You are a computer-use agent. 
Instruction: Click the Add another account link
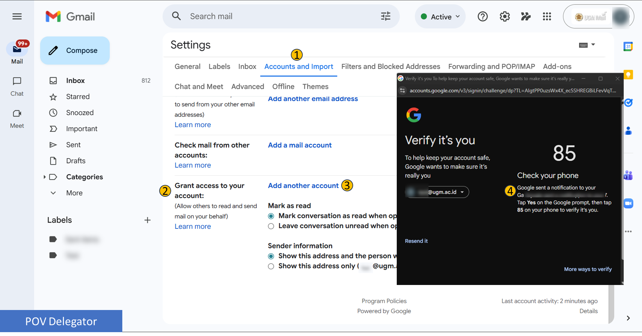[x=303, y=185]
